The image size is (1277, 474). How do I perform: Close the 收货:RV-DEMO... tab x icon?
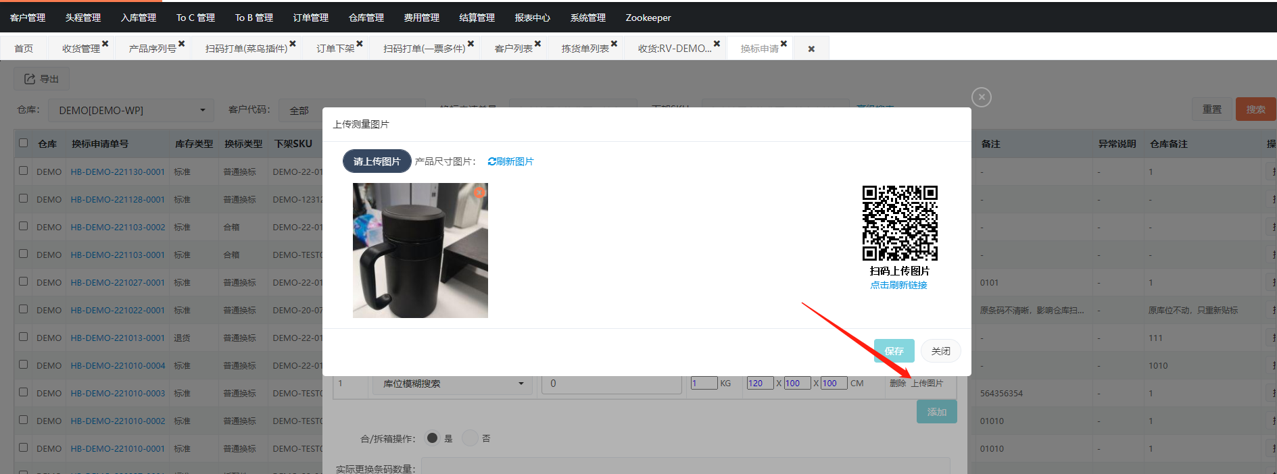(717, 43)
